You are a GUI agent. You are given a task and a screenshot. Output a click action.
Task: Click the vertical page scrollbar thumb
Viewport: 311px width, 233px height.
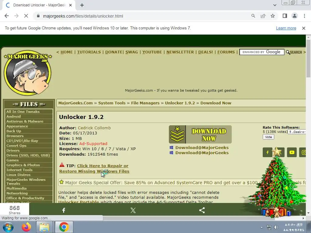pyautogui.click(x=308, y=59)
